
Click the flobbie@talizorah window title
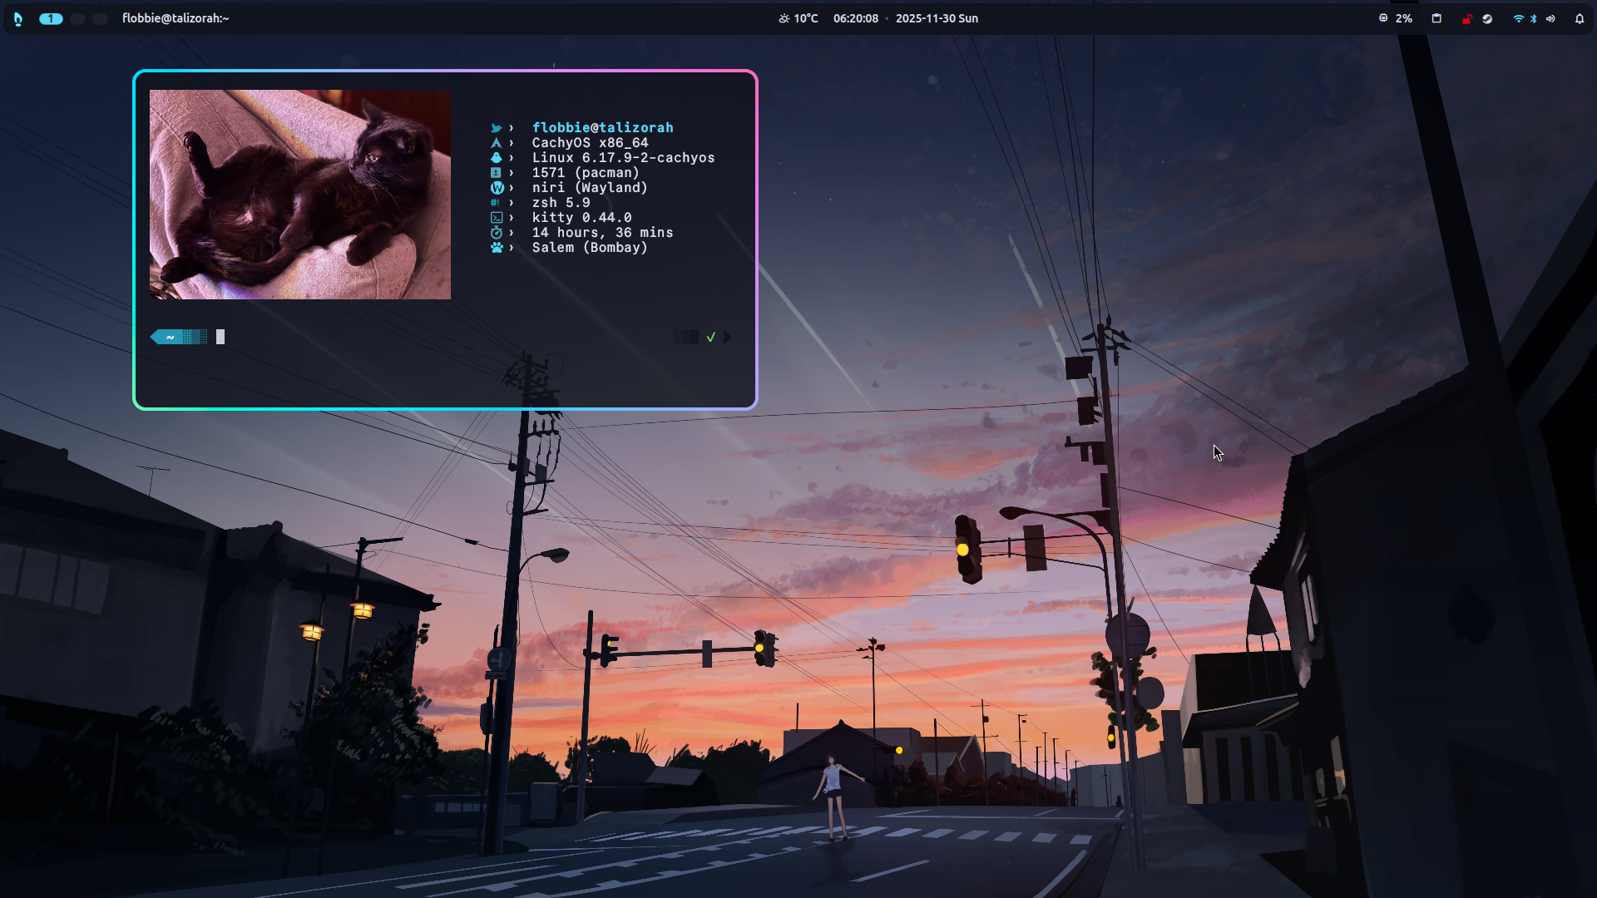[x=176, y=18]
